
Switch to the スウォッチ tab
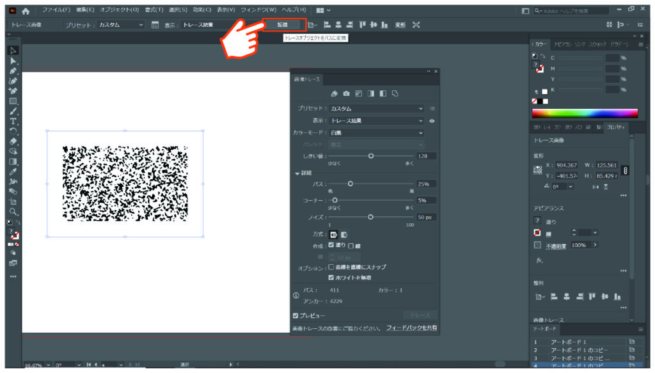(x=597, y=44)
